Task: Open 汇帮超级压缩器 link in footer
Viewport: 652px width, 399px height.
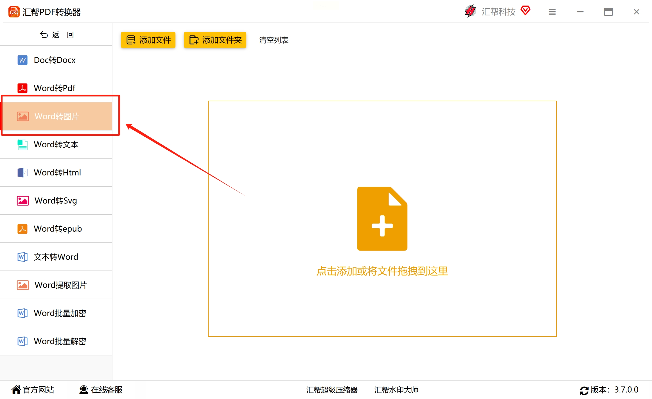Action: 332,390
